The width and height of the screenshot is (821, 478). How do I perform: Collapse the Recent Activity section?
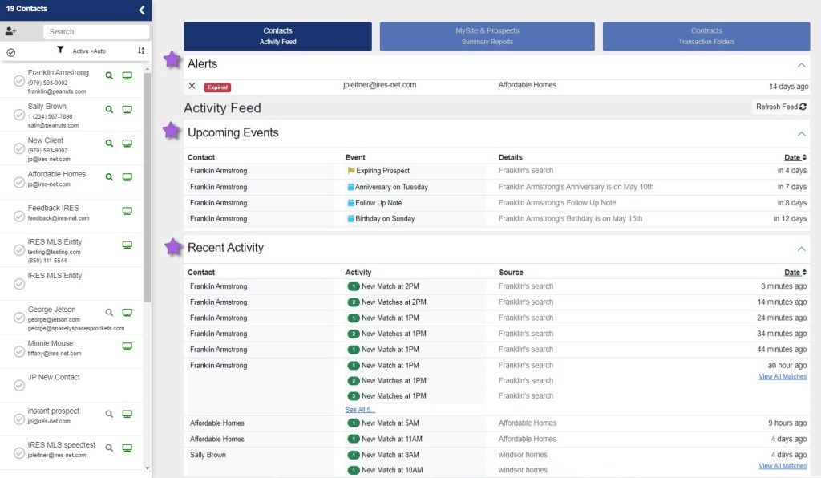(x=800, y=249)
